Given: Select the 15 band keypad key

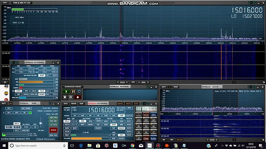Looking at the screenshot, I should pyautogui.click(x=139, y=138).
